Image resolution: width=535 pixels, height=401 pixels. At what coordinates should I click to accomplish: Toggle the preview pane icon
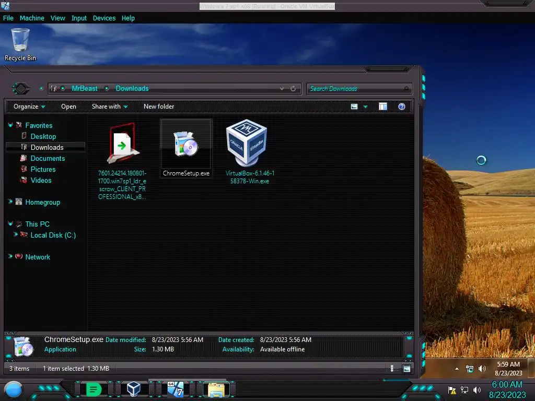[383, 107]
